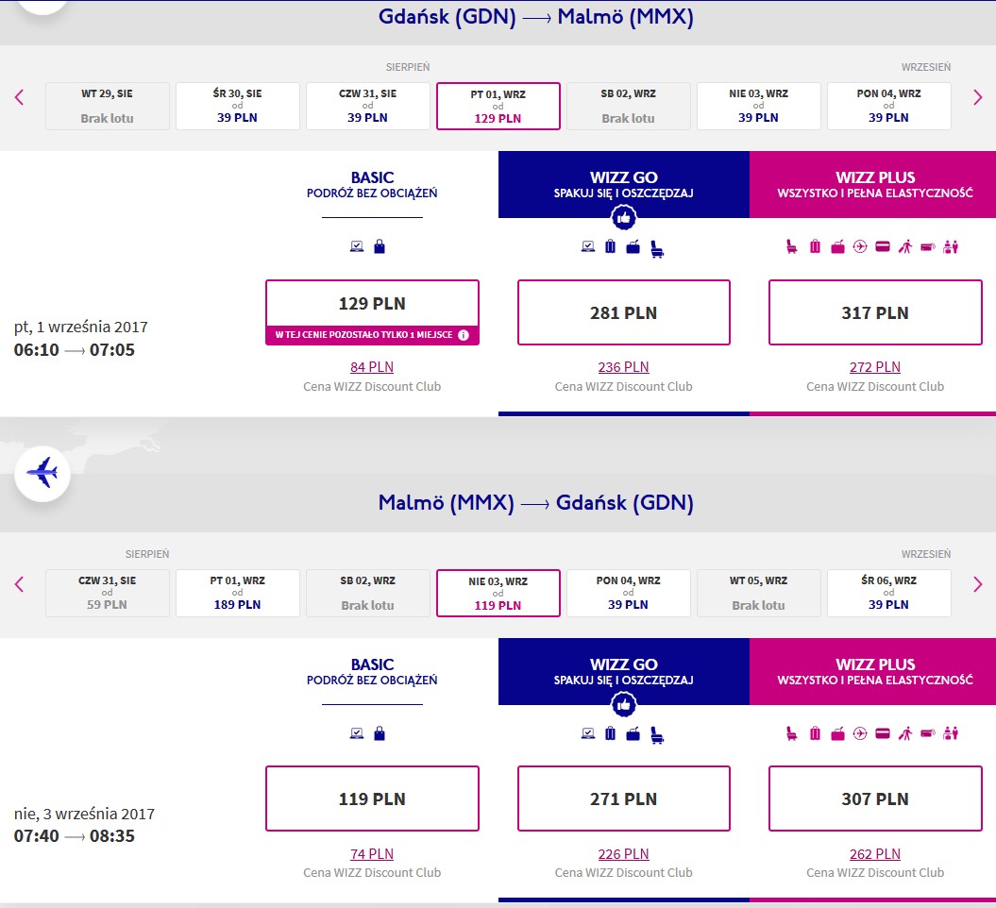Click checked suitcase icon under outbound WIZZ GO
Screen dimensions: 996x908
pyautogui.click(x=611, y=246)
